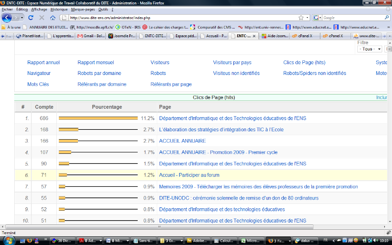The image size is (392, 245).
Task: Bookmark this page with the star icon
Action: pos(300,18)
